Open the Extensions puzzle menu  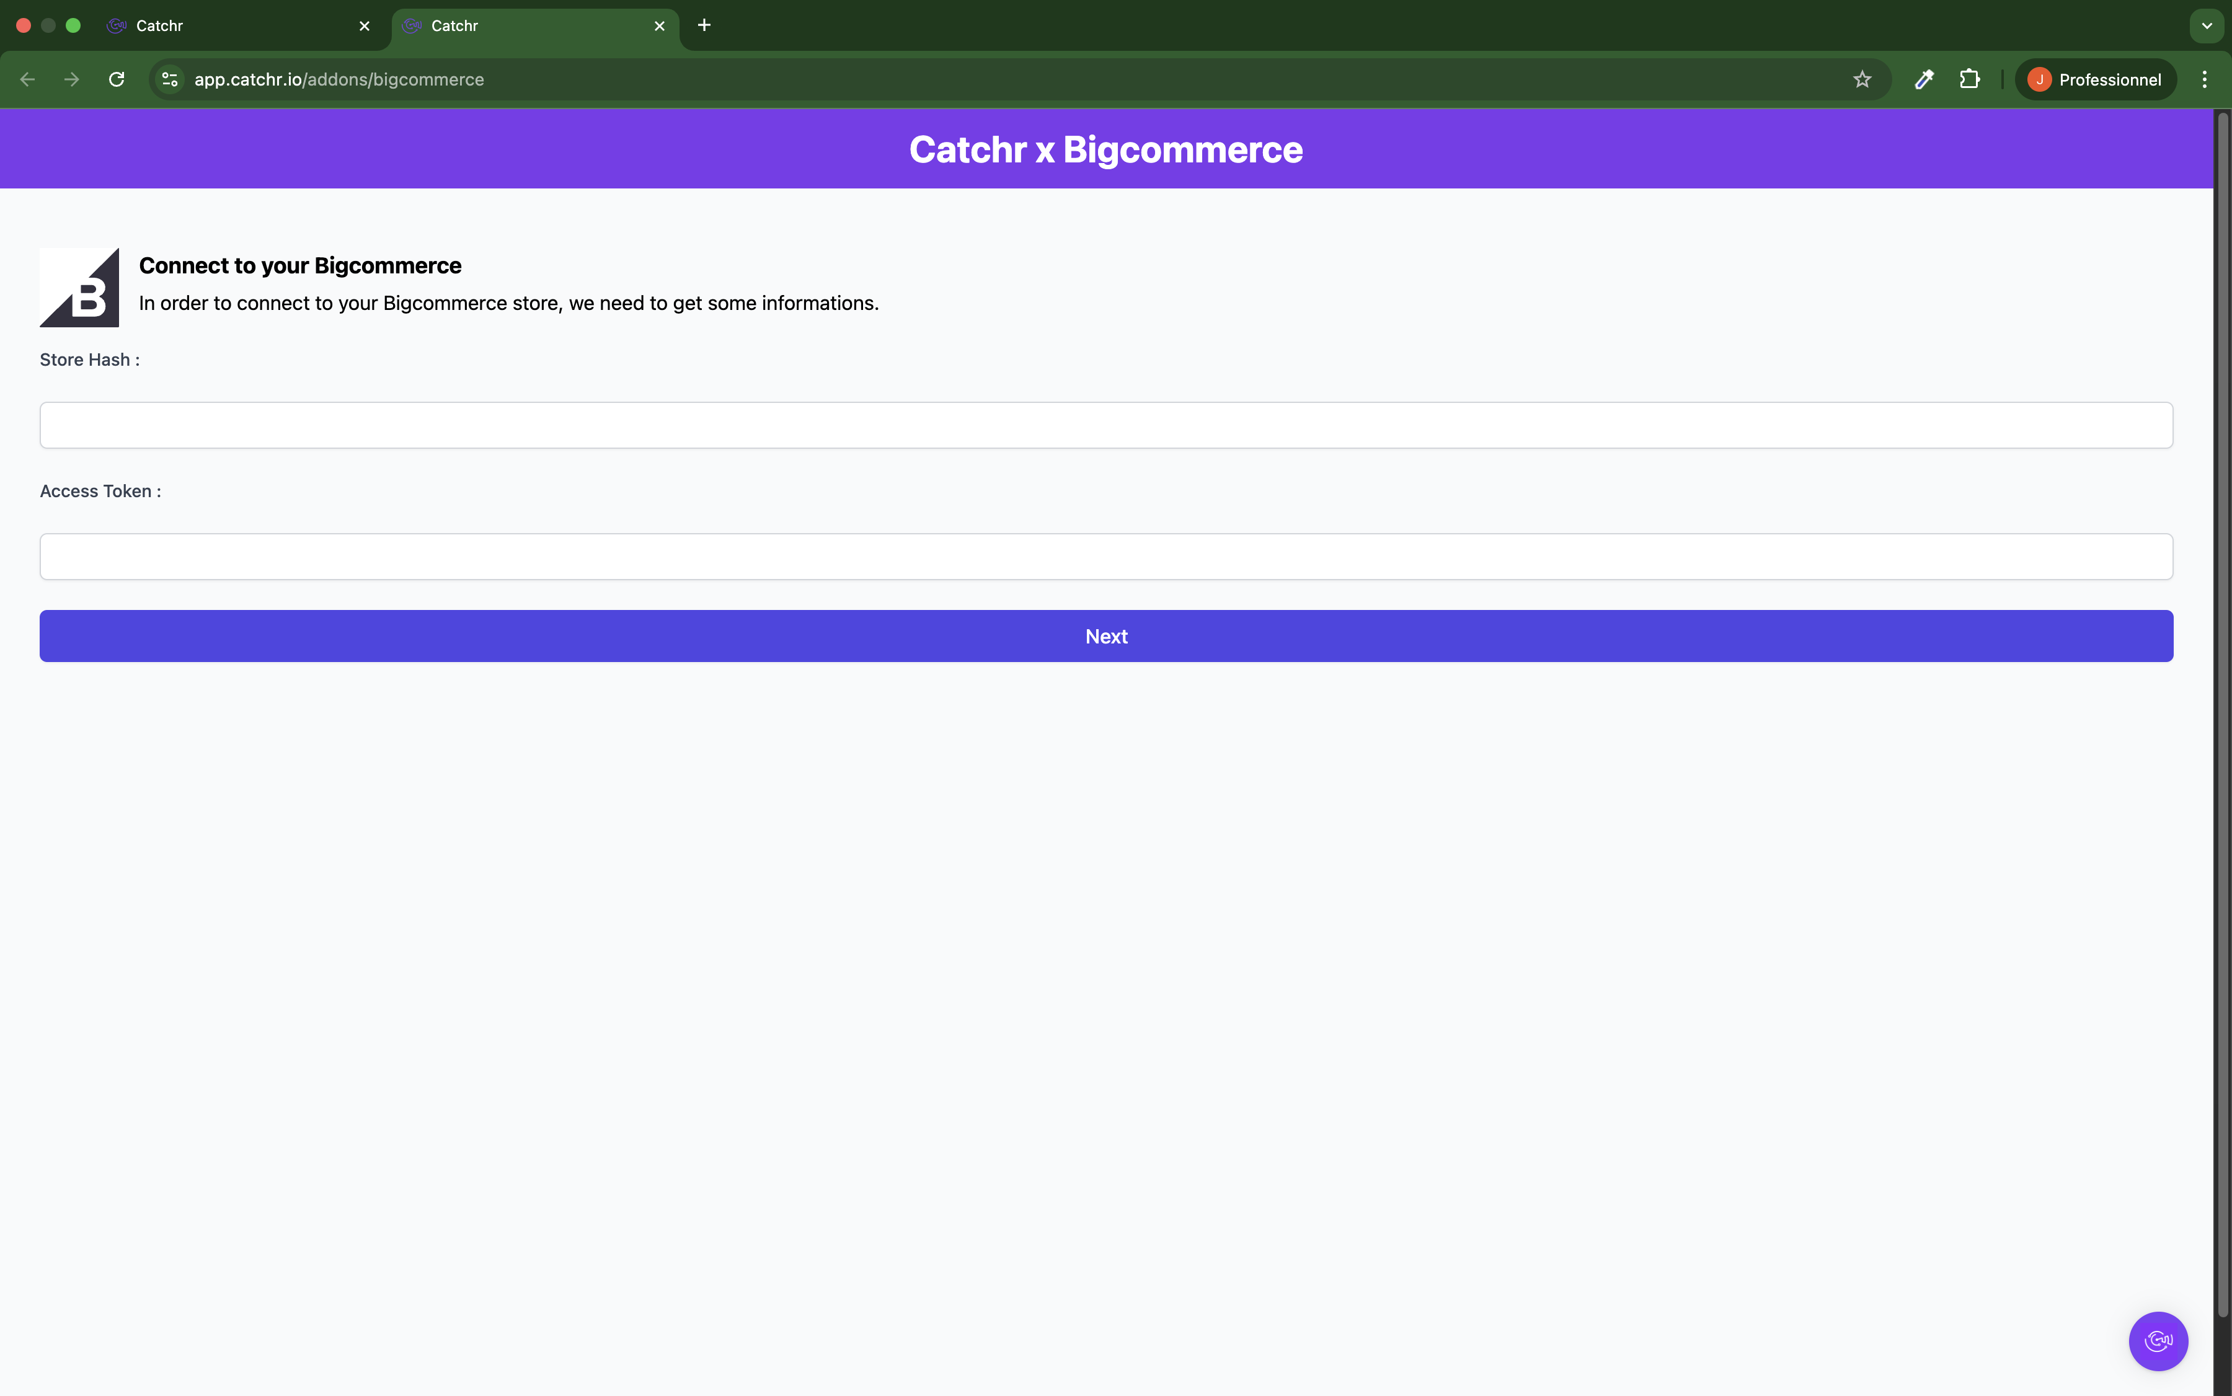click(1969, 79)
